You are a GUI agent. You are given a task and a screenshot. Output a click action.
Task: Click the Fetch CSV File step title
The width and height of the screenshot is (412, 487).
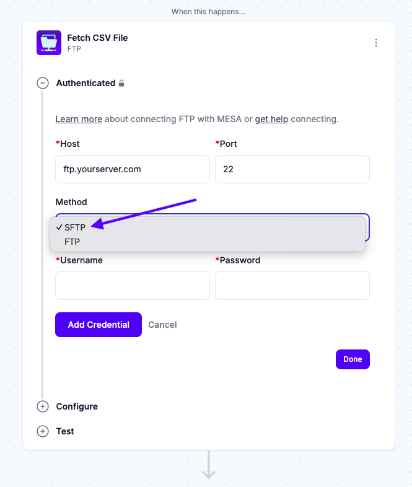point(97,38)
